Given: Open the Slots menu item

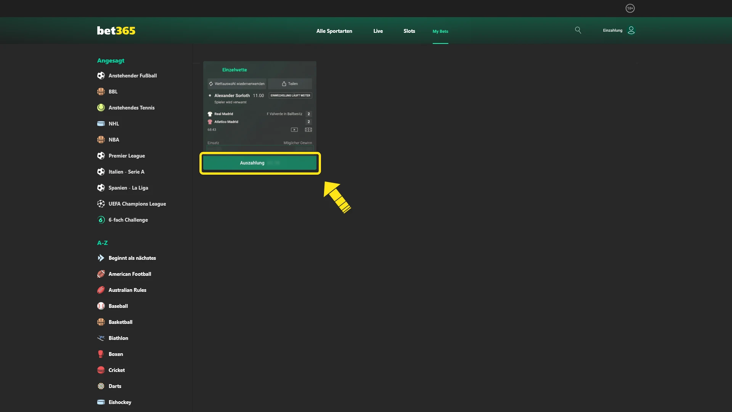Looking at the screenshot, I should click(409, 31).
